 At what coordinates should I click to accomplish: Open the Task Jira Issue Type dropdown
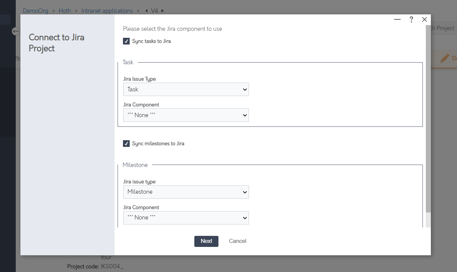pos(186,89)
